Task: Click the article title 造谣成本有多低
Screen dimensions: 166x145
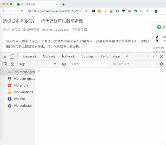Action: pyautogui.click(x=43, y=21)
